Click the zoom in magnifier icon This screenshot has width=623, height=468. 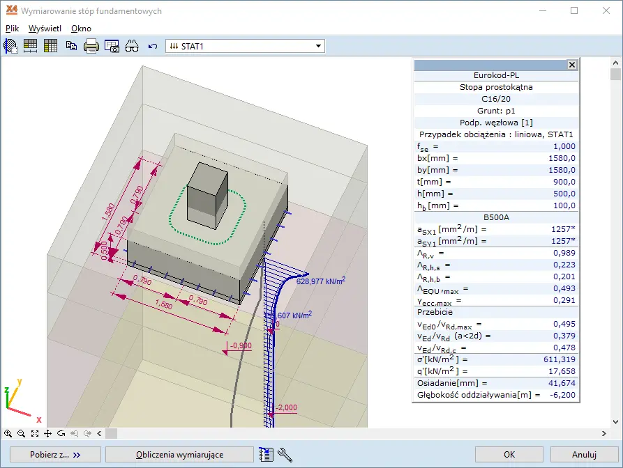pos(8,433)
